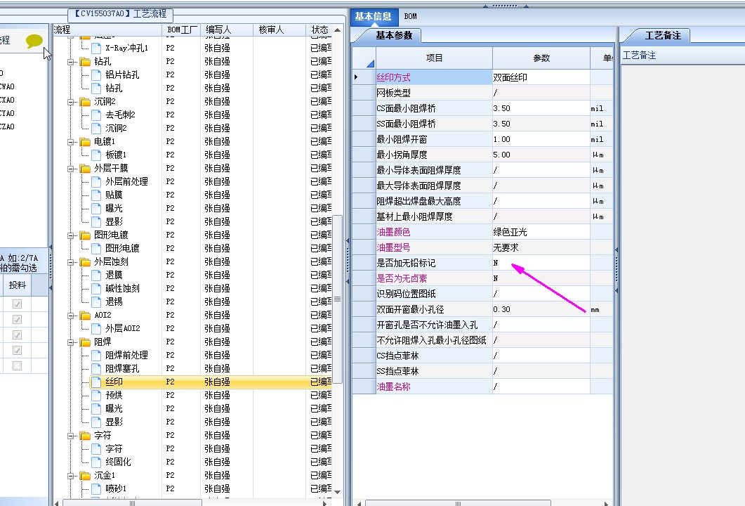Image resolution: width=745 pixels, height=506 pixels.
Task: Click the 绿色亚光 cell for 油墨颜色
Action: click(541, 232)
